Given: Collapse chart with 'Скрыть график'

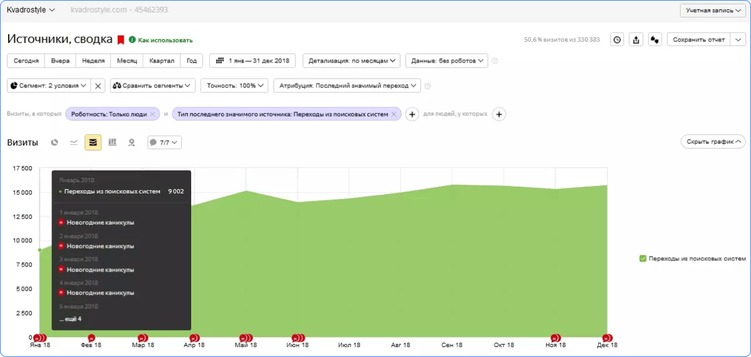Looking at the screenshot, I should click(x=712, y=142).
